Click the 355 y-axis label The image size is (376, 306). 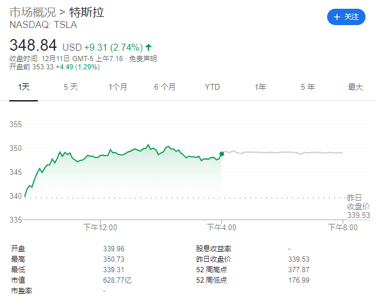16,124
